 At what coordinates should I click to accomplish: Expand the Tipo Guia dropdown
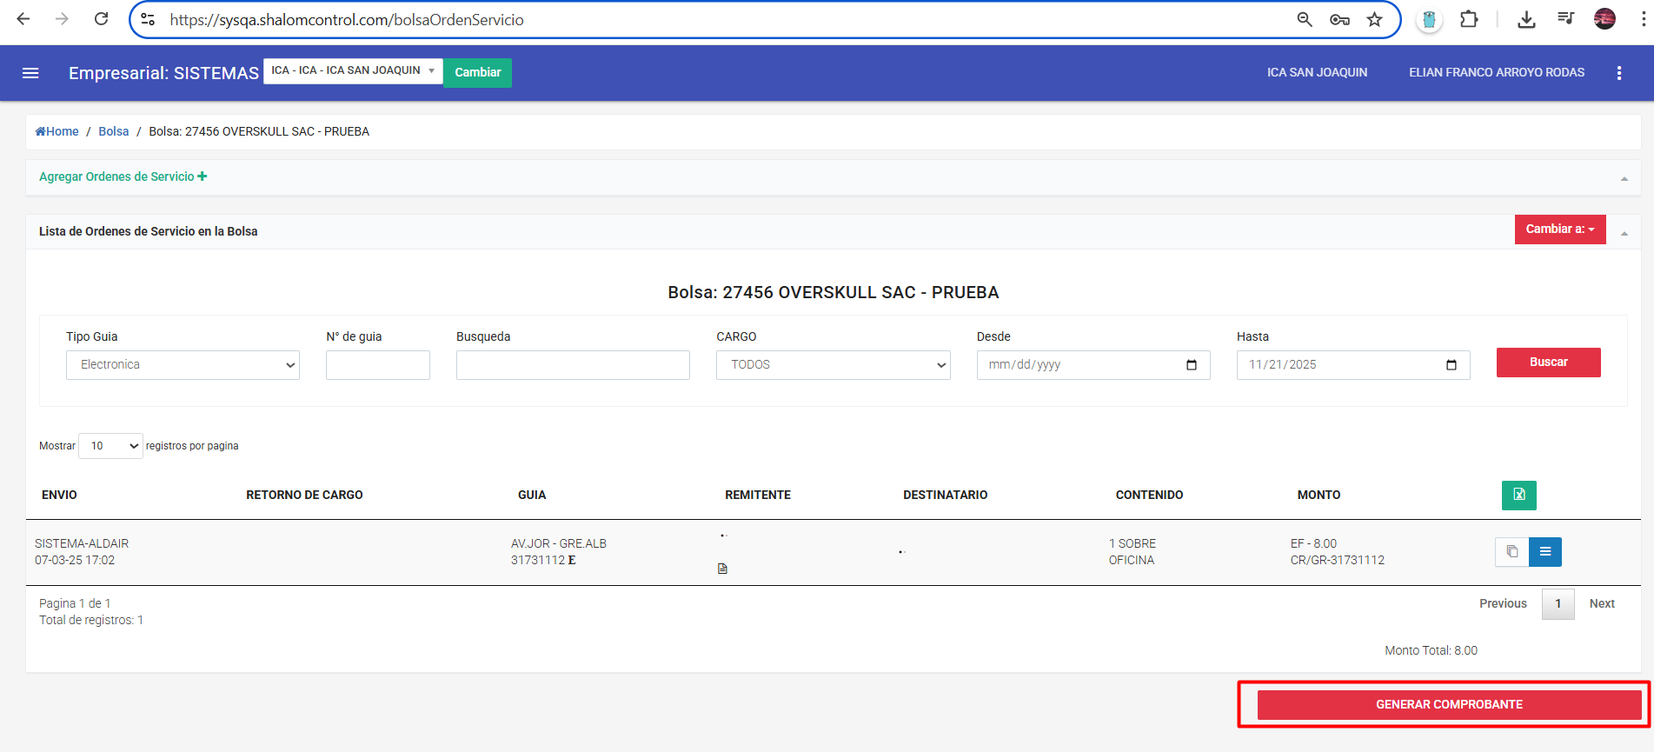(x=183, y=365)
